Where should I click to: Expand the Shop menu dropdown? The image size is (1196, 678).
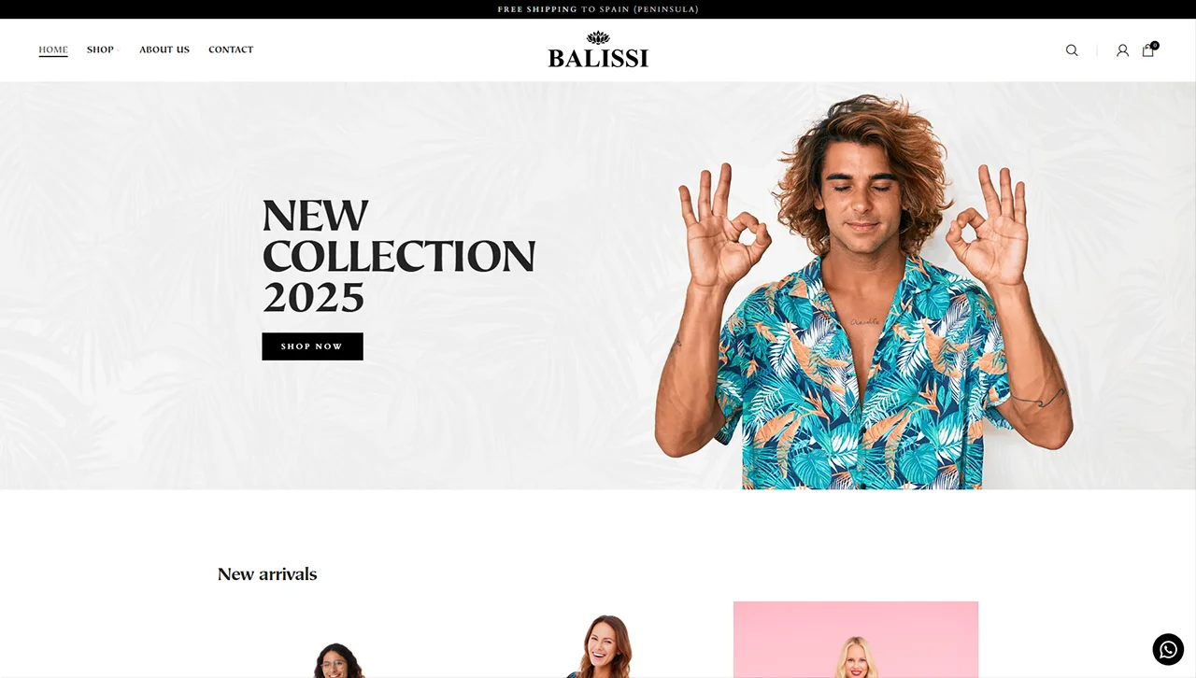103,49
